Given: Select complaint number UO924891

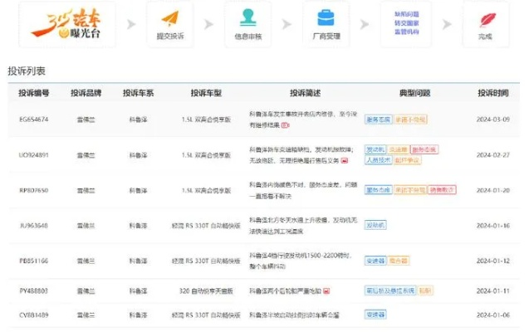Looking at the screenshot, I should [34, 155].
